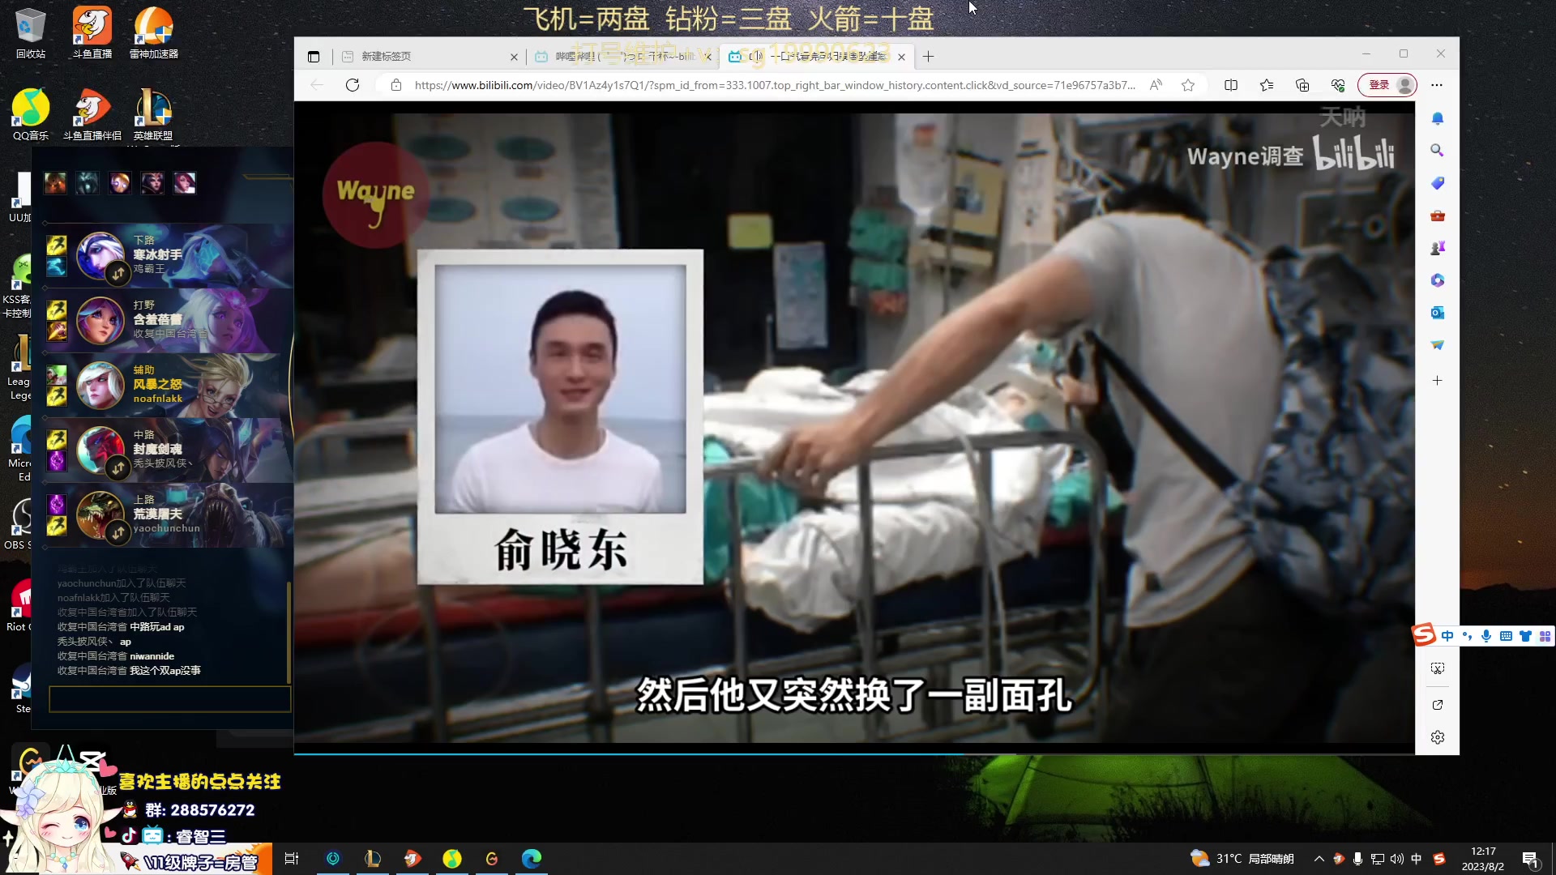This screenshot has height=875, width=1556.
Task: Open Sogou toolbar soft keyboard icon
Action: pos(1506,636)
